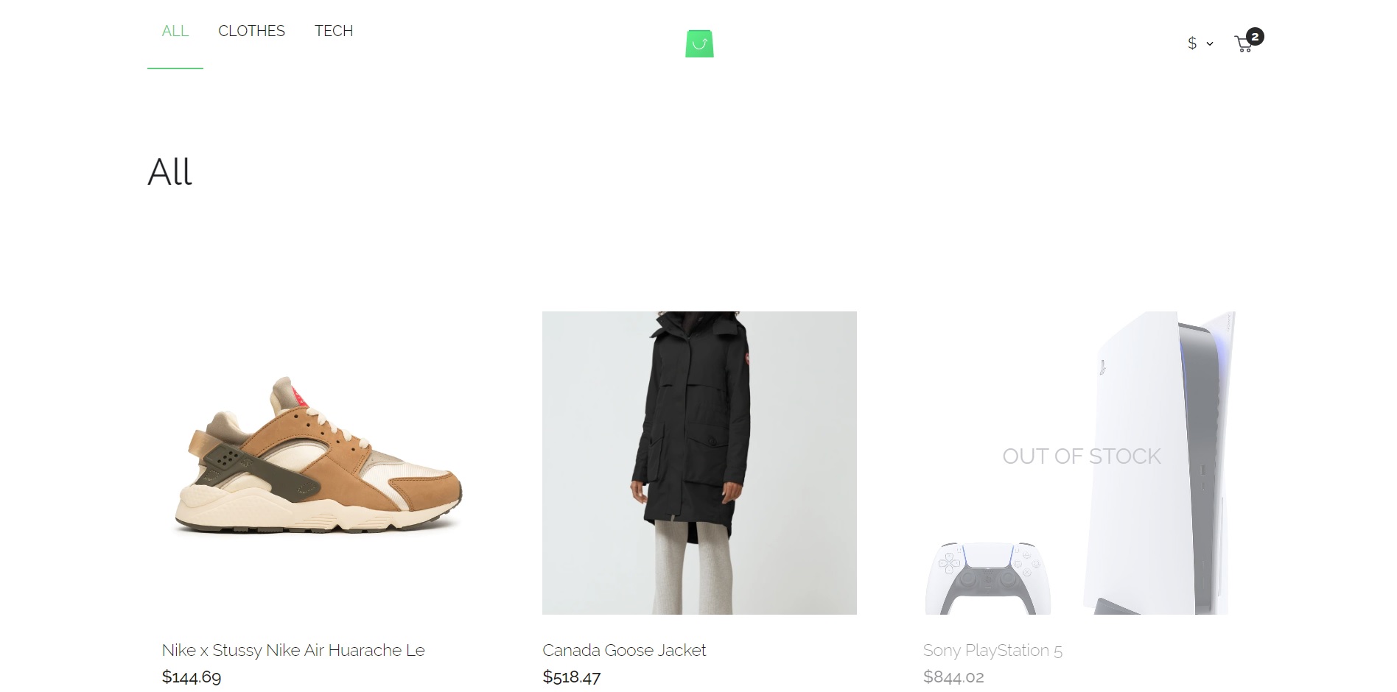This screenshot has height=692, width=1397.
Task: Click the green shopping bag logo
Action: click(x=699, y=43)
